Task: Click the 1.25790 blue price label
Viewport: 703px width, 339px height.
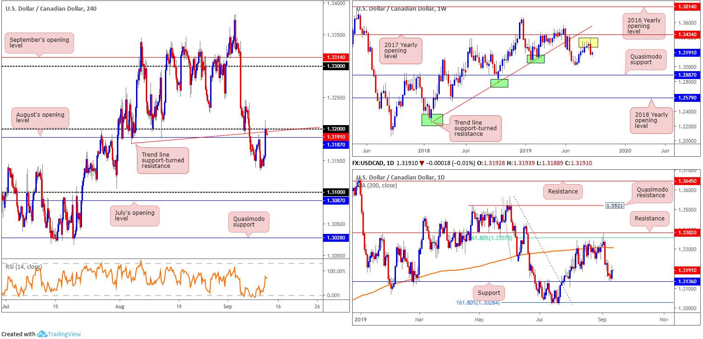Action: (687, 98)
